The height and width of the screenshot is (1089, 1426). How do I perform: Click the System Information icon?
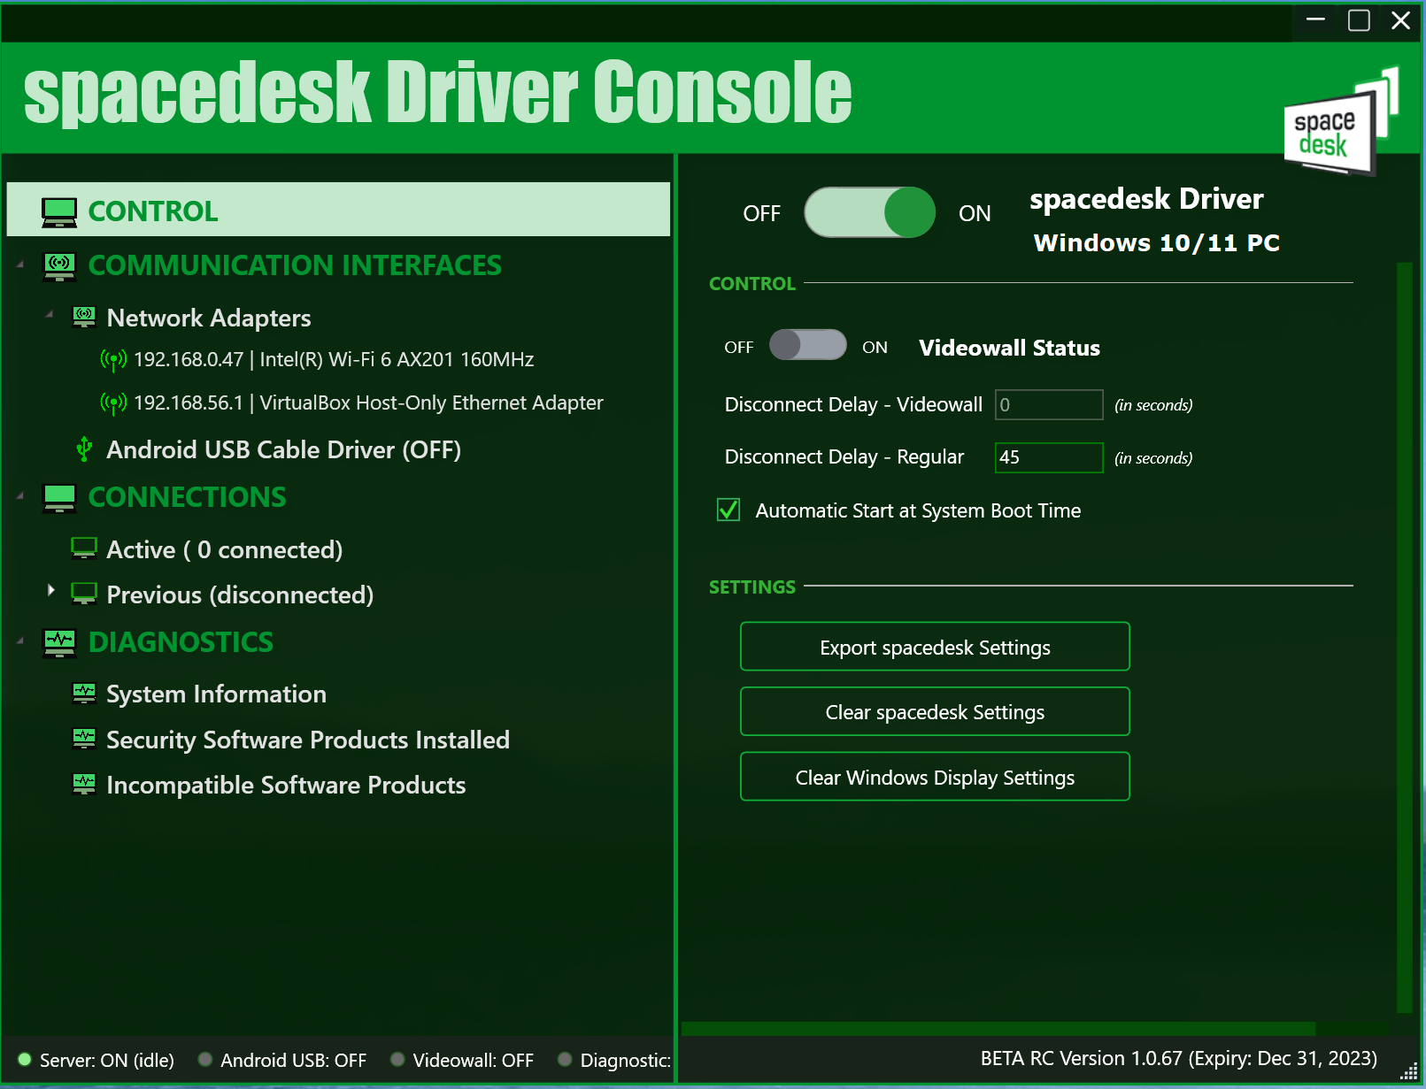tap(84, 694)
